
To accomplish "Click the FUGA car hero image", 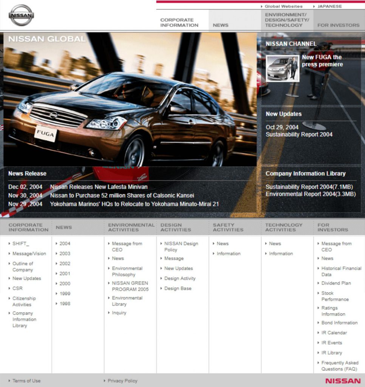I will tap(130, 99).
